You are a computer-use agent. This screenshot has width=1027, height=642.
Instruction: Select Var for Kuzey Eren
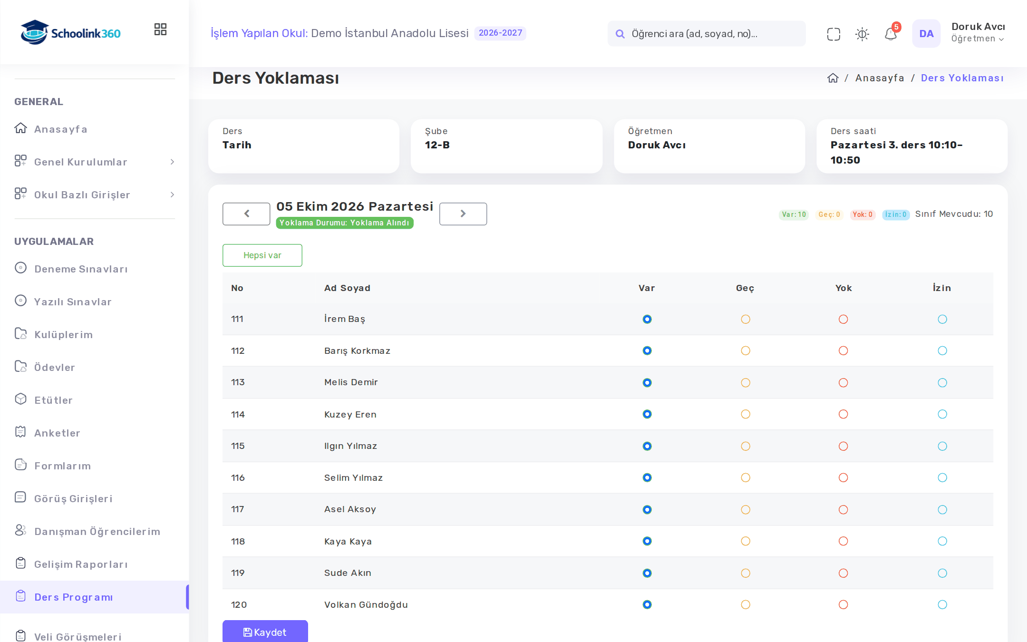pos(647,414)
